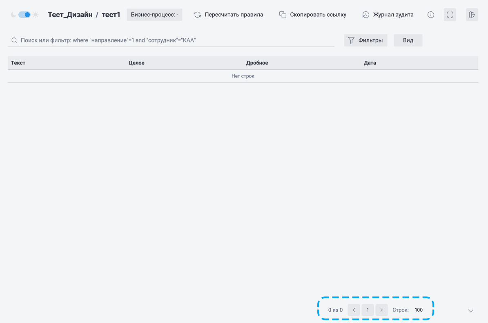Click the 'тест1' page title text

pyautogui.click(x=111, y=15)
